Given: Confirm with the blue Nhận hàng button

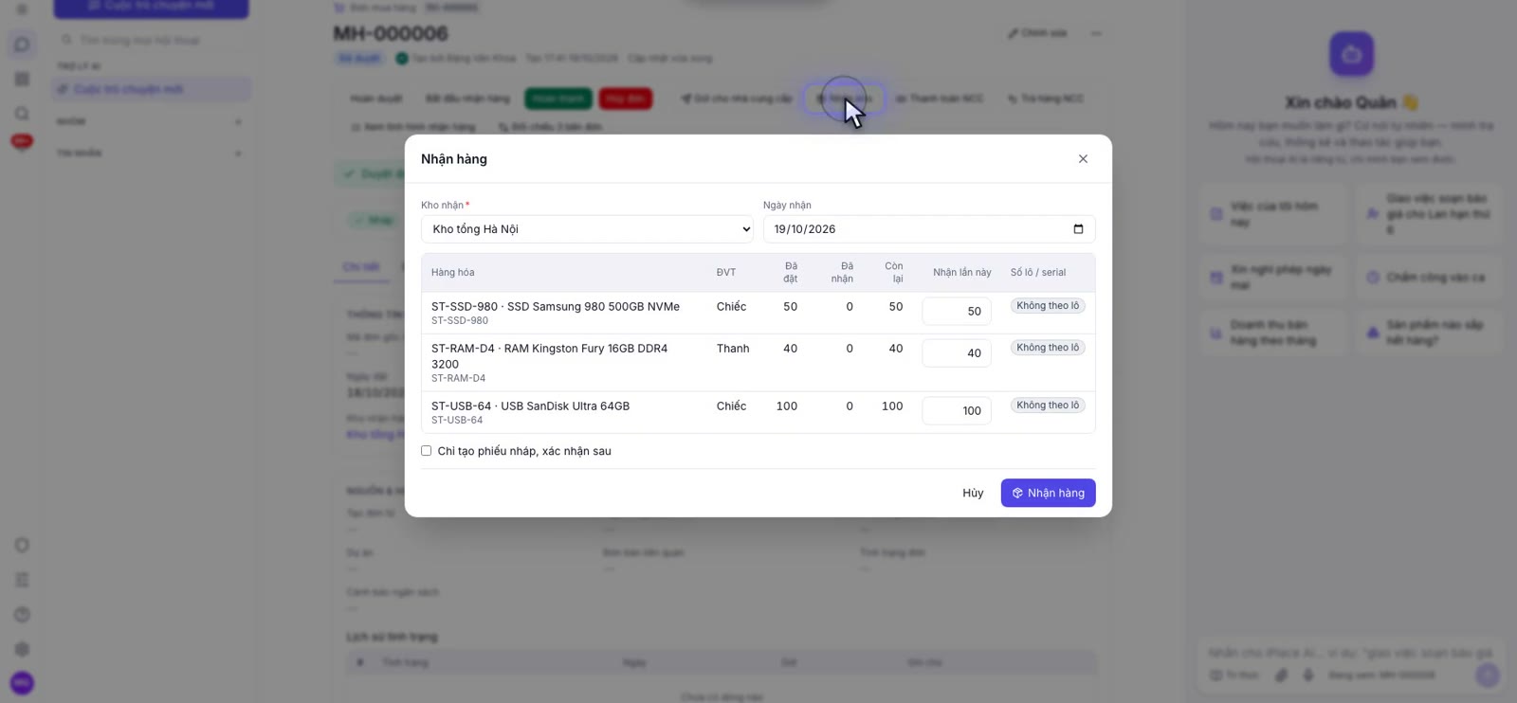Looking at the screenshot, I should pos(1049,493).
